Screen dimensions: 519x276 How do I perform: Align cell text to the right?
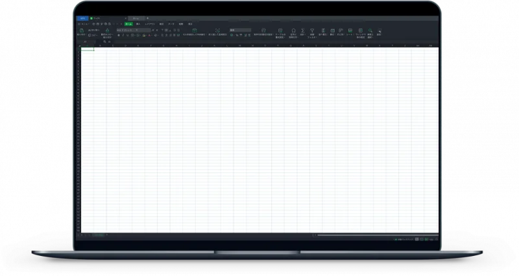point(171,35)
